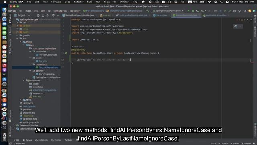Screen dimensions: 257x145
Task: Open the Git tool window at bottom
Action: point(16,140)
